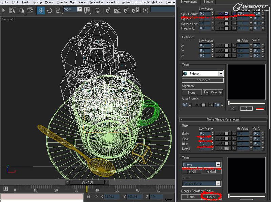Open the Smoke noise type dropdown
This screenshot has height=202, width=271.
pyautogui.click(x=218, y=164)
